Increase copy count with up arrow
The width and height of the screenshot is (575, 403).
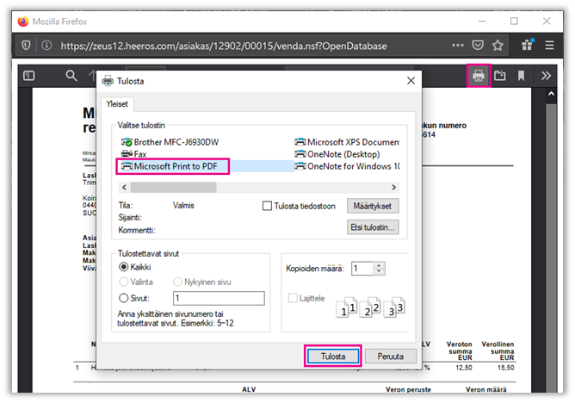click(x=380, y=265)
